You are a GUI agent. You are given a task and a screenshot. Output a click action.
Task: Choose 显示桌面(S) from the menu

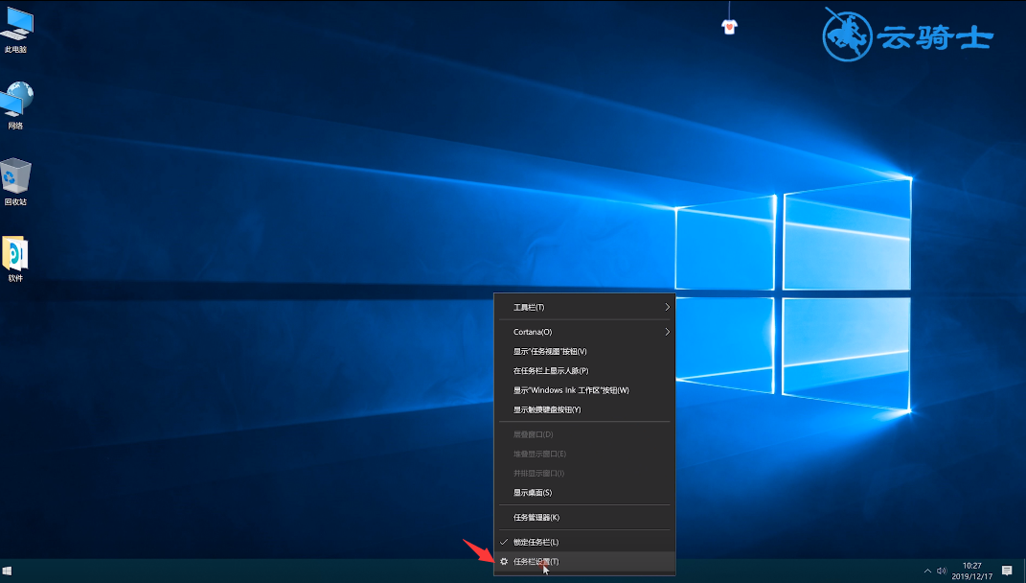pyautogui.click(x=585, y=493)
